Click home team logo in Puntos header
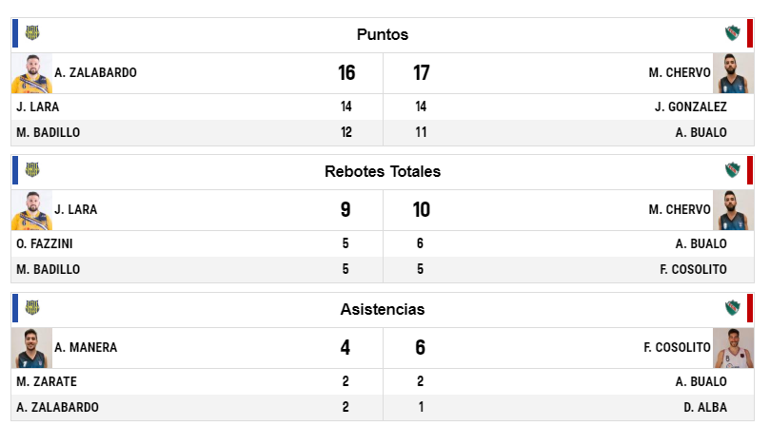Image resolution: width=770 pixels, height=426 pixels. click(32, 33)
